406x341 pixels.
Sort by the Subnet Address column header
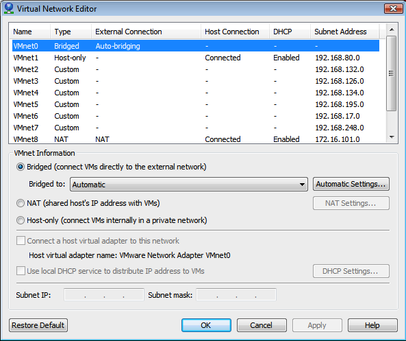(x=345, y=32)
